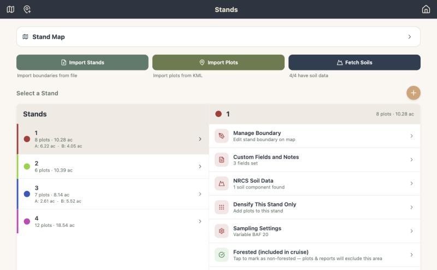Import Stands from file
Image resolution: width=437 pixels, height=270 pixels.
point(82,62)
